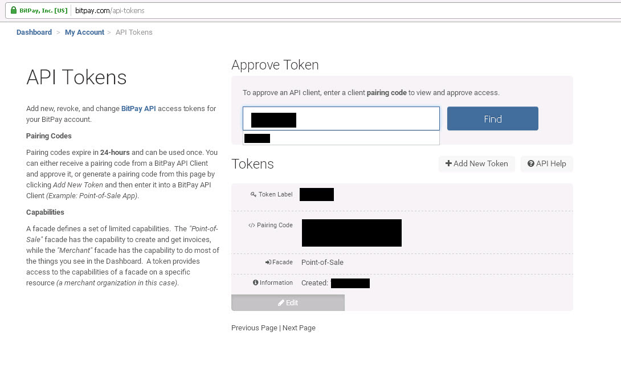Screen dimensions: 621x389
Task: Open Dashboard breadcrumb link
Action: (34, 32)
